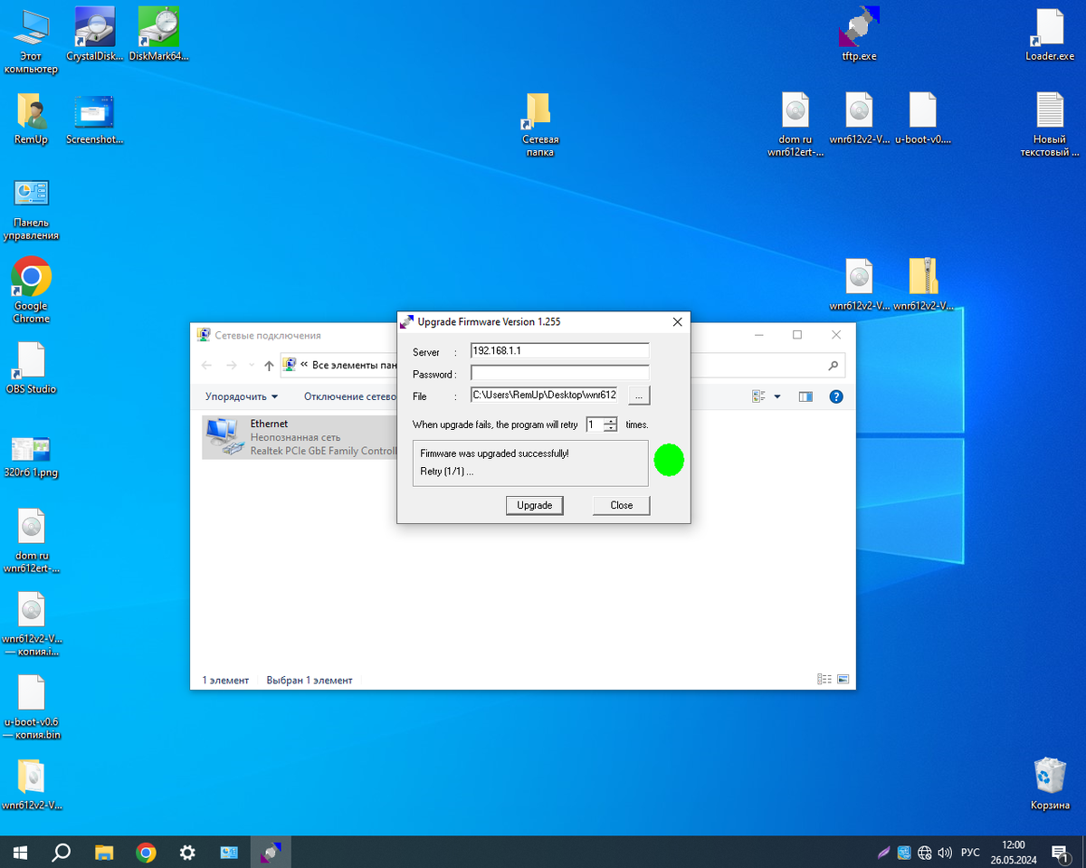Click Отключение сетевого устройства toolbar item
Image resolution: width=1086 pixels, height=868 pixels.
350,396
